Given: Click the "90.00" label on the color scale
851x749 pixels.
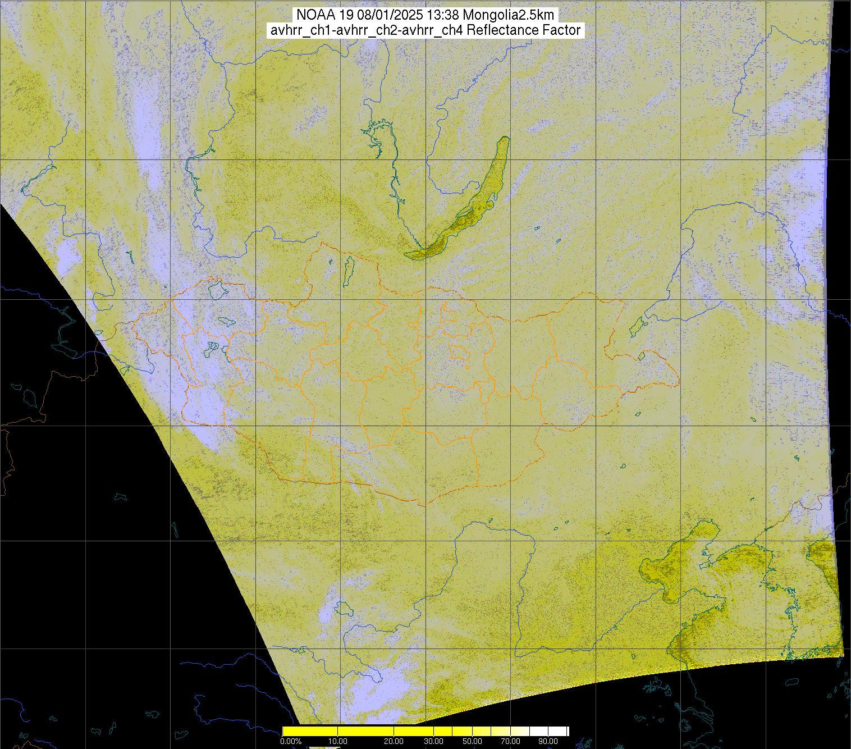Looking at the screenshot, I should point(548,741).
